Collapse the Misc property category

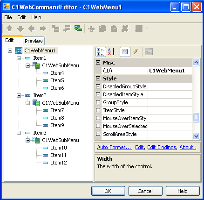click(x=98, y=63)
